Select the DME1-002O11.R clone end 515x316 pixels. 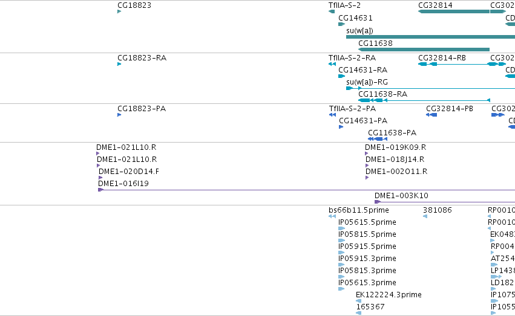(x=367, y=178)
